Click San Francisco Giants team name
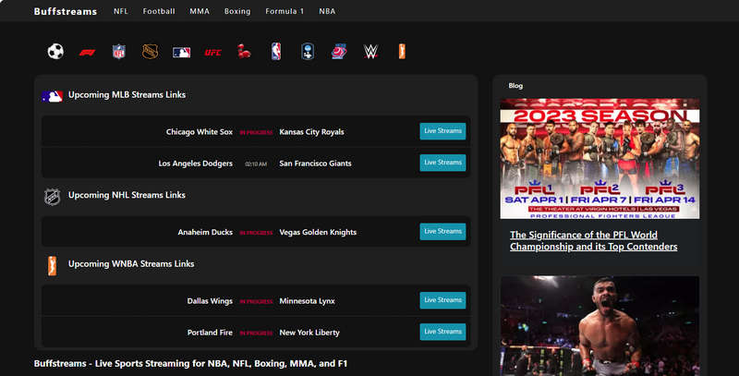This screenshot has width=739, height=376. (315, 164)
